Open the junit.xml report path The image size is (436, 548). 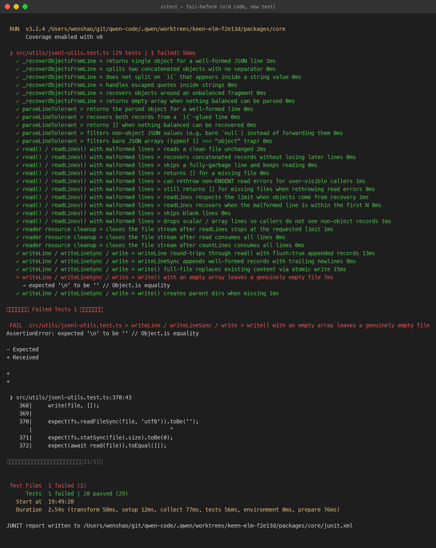coord(218,526)
